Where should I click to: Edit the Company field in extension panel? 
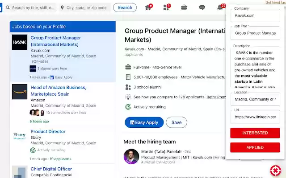[x=255, y=16]
